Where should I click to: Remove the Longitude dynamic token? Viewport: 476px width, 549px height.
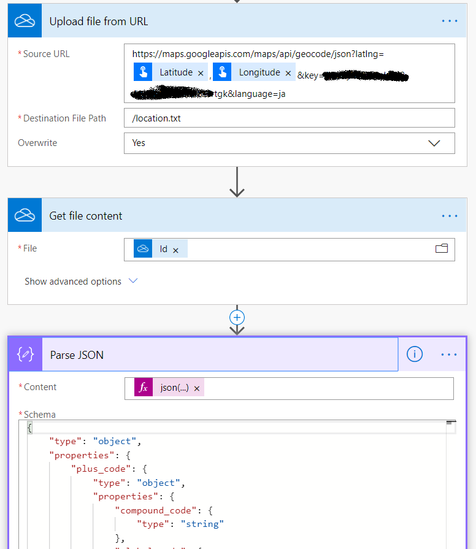pos(288,73)
